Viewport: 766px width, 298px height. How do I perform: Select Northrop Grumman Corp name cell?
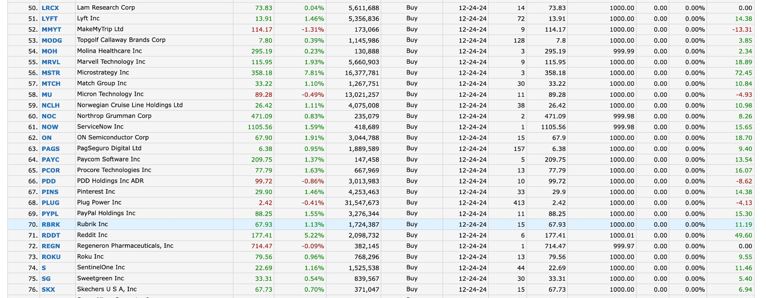click(x=114, y=116)
